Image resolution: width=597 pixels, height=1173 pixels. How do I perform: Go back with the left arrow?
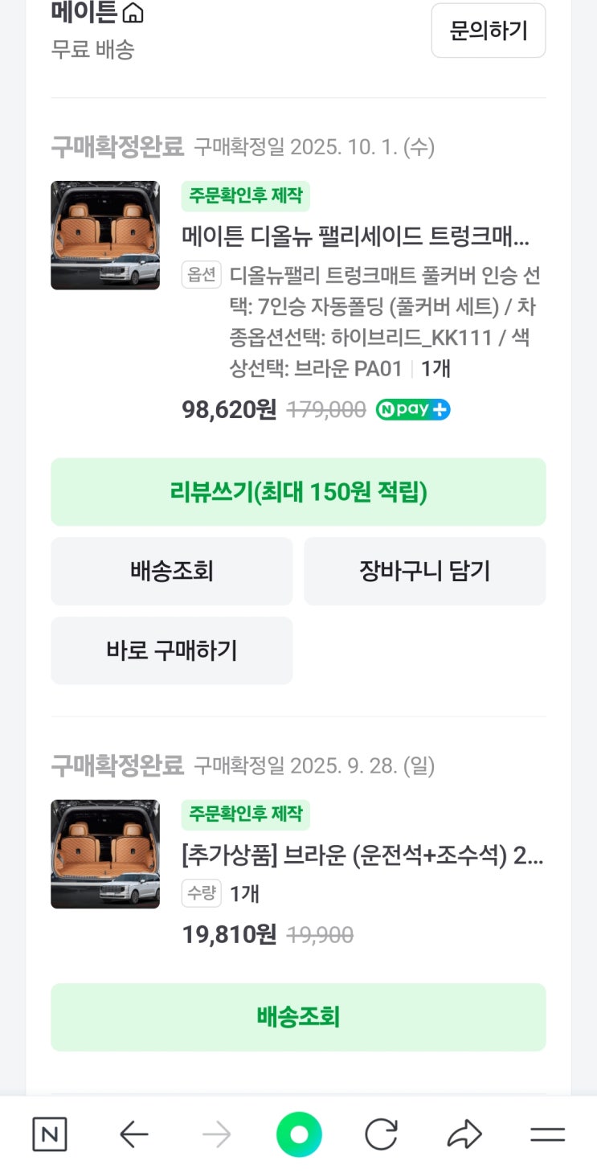coord(133,1135)
